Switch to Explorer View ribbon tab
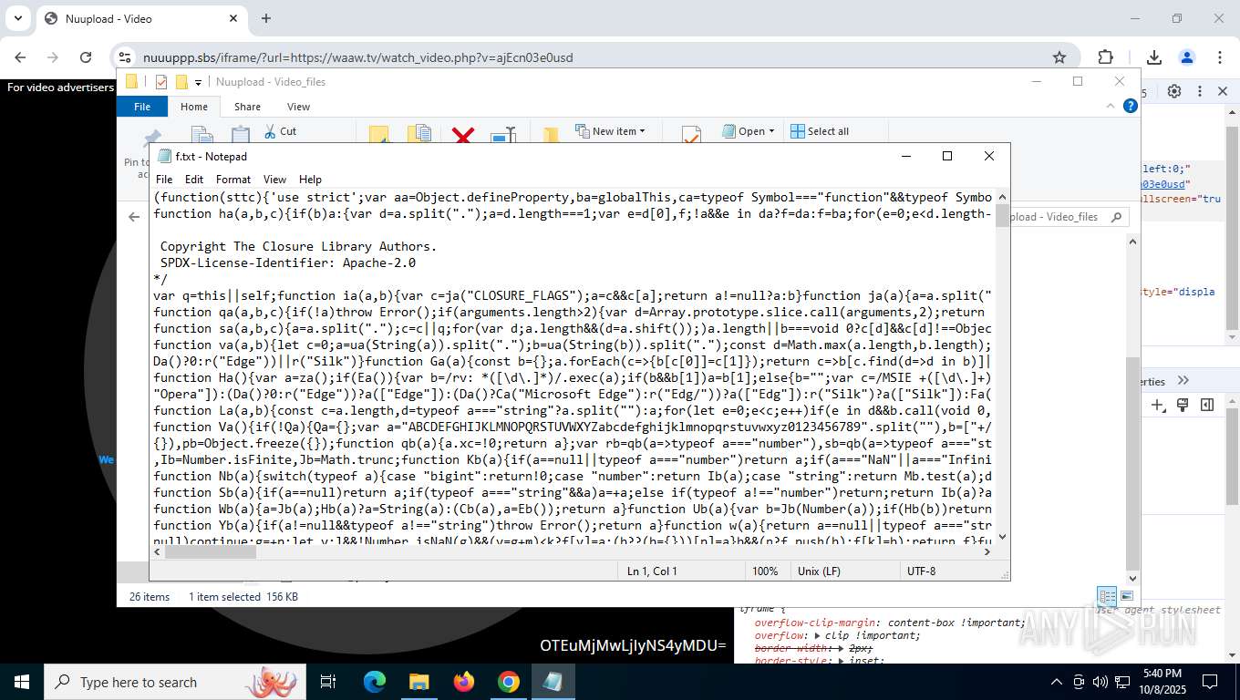Screen dimensions: 1240x700 click(x=298, y=107)
